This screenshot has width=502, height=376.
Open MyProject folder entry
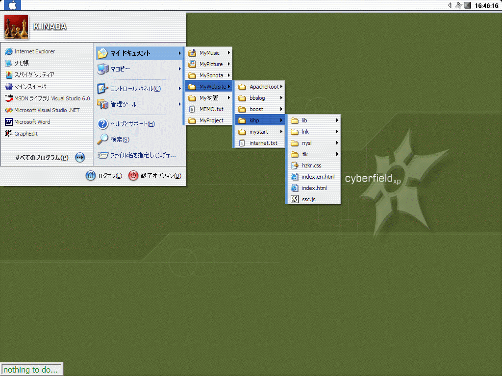click(x=209, y=120)
